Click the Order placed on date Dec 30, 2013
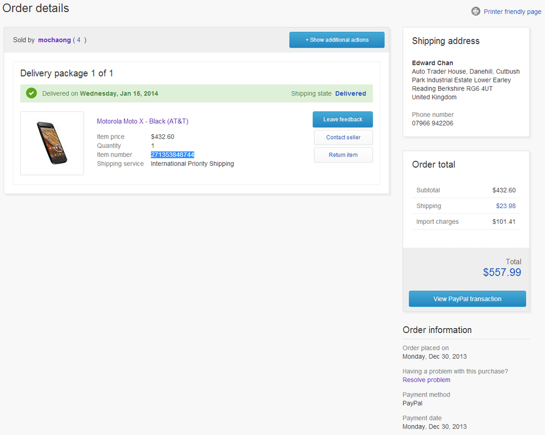The width and height of the screenshot is (545, 435). tap(434, 356)
